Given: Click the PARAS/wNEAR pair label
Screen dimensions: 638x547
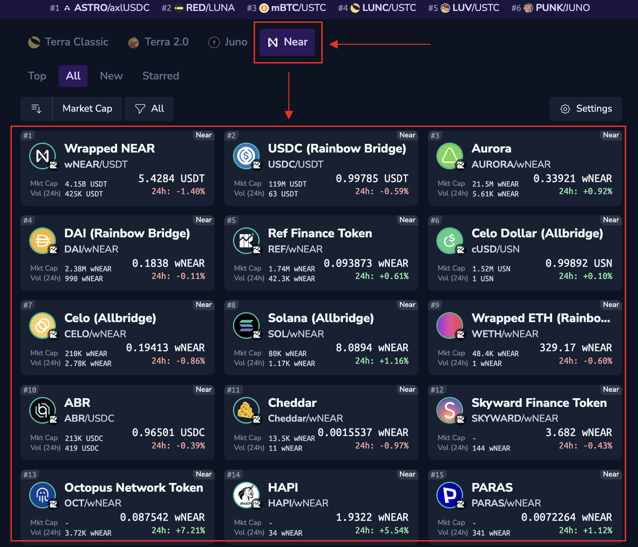Looking at the screenshot, I should click(x=506, y=503).
